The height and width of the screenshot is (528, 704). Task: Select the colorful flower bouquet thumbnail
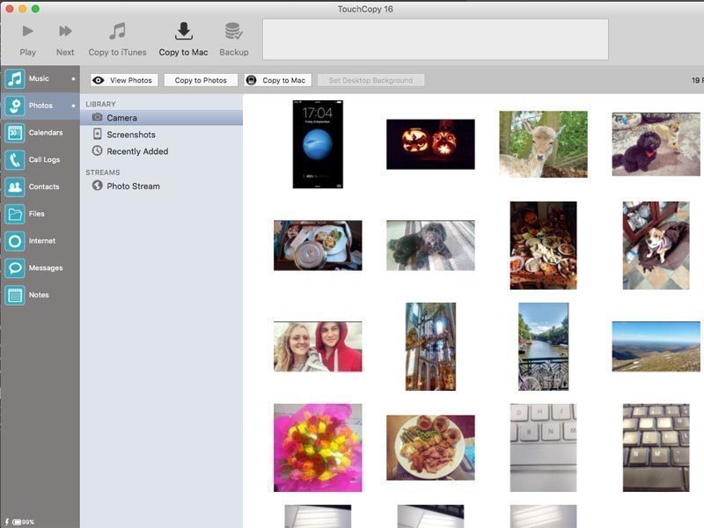(318, 447)
